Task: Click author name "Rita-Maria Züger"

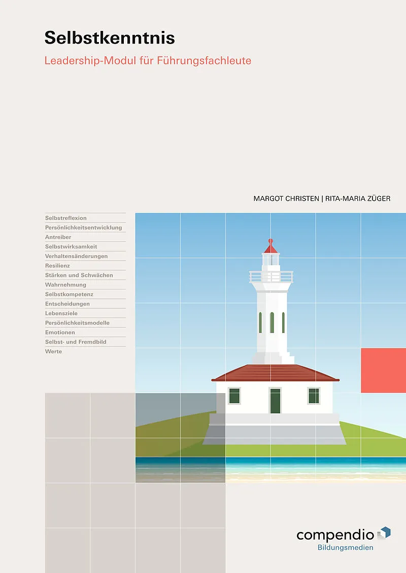Action: 358,199
